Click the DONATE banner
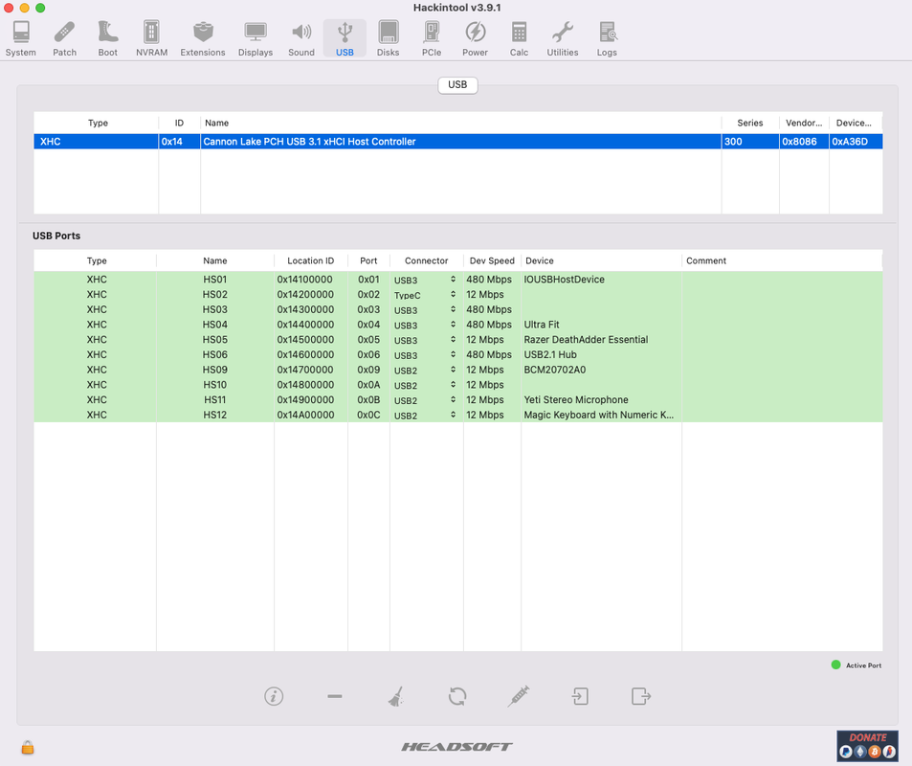This screenshot has height=766, width=912. click(867, 747)
